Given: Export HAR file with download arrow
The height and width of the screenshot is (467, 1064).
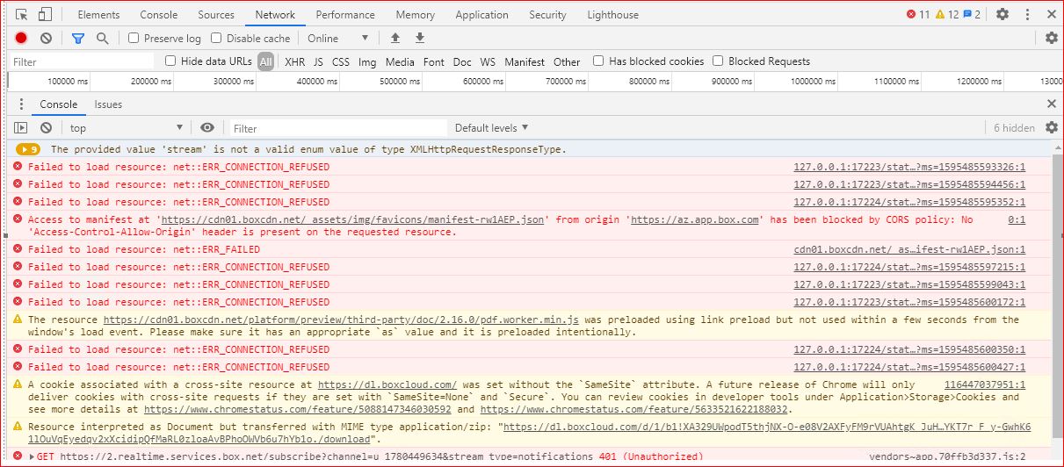Looking at the screenshot, I should pyautogui.click(x=420, y=38).
